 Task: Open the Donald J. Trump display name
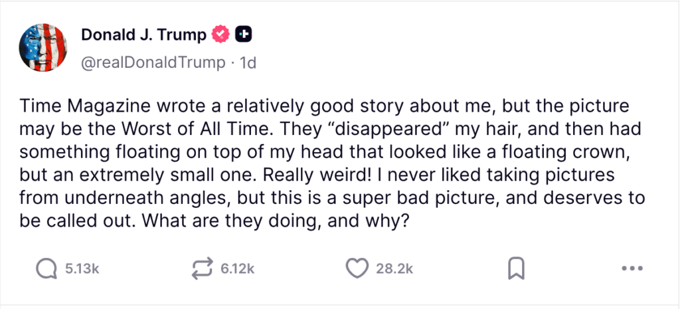(x=142, y=35)
